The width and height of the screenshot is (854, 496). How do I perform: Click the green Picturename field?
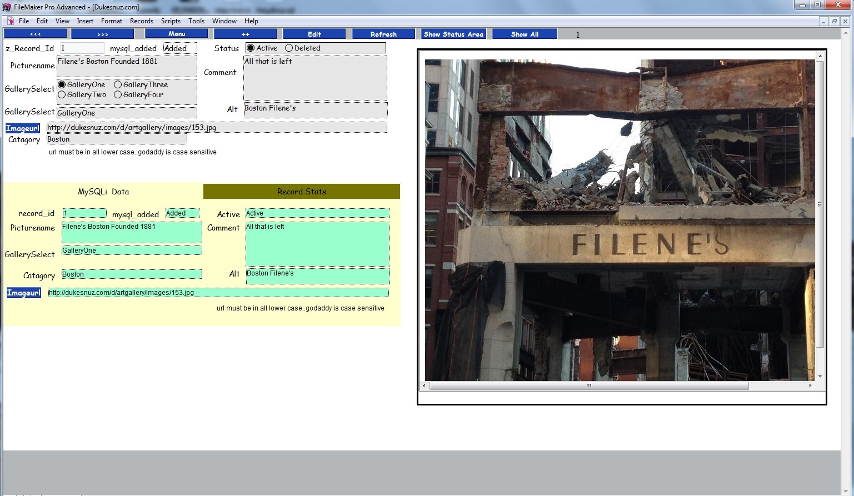pos(132,232)
